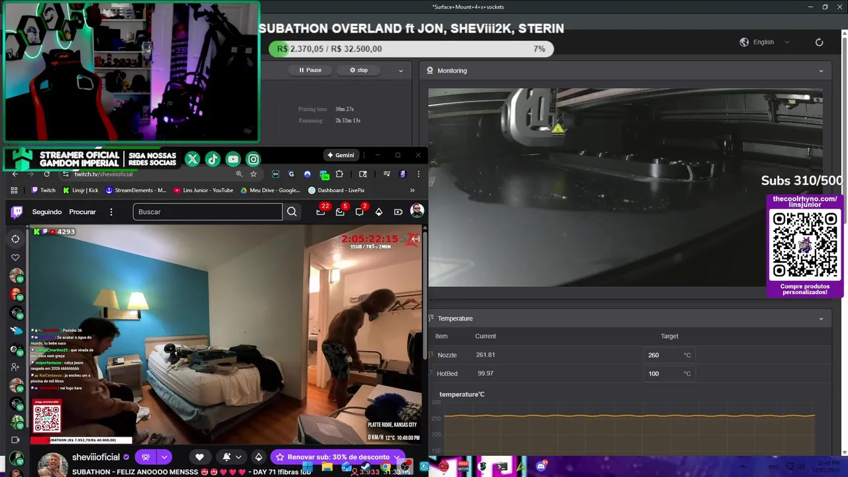Click the Twitch sidebar heart followed icon
Image resolution: width=848 pixels, height=477 pixels.
(15, 257)
